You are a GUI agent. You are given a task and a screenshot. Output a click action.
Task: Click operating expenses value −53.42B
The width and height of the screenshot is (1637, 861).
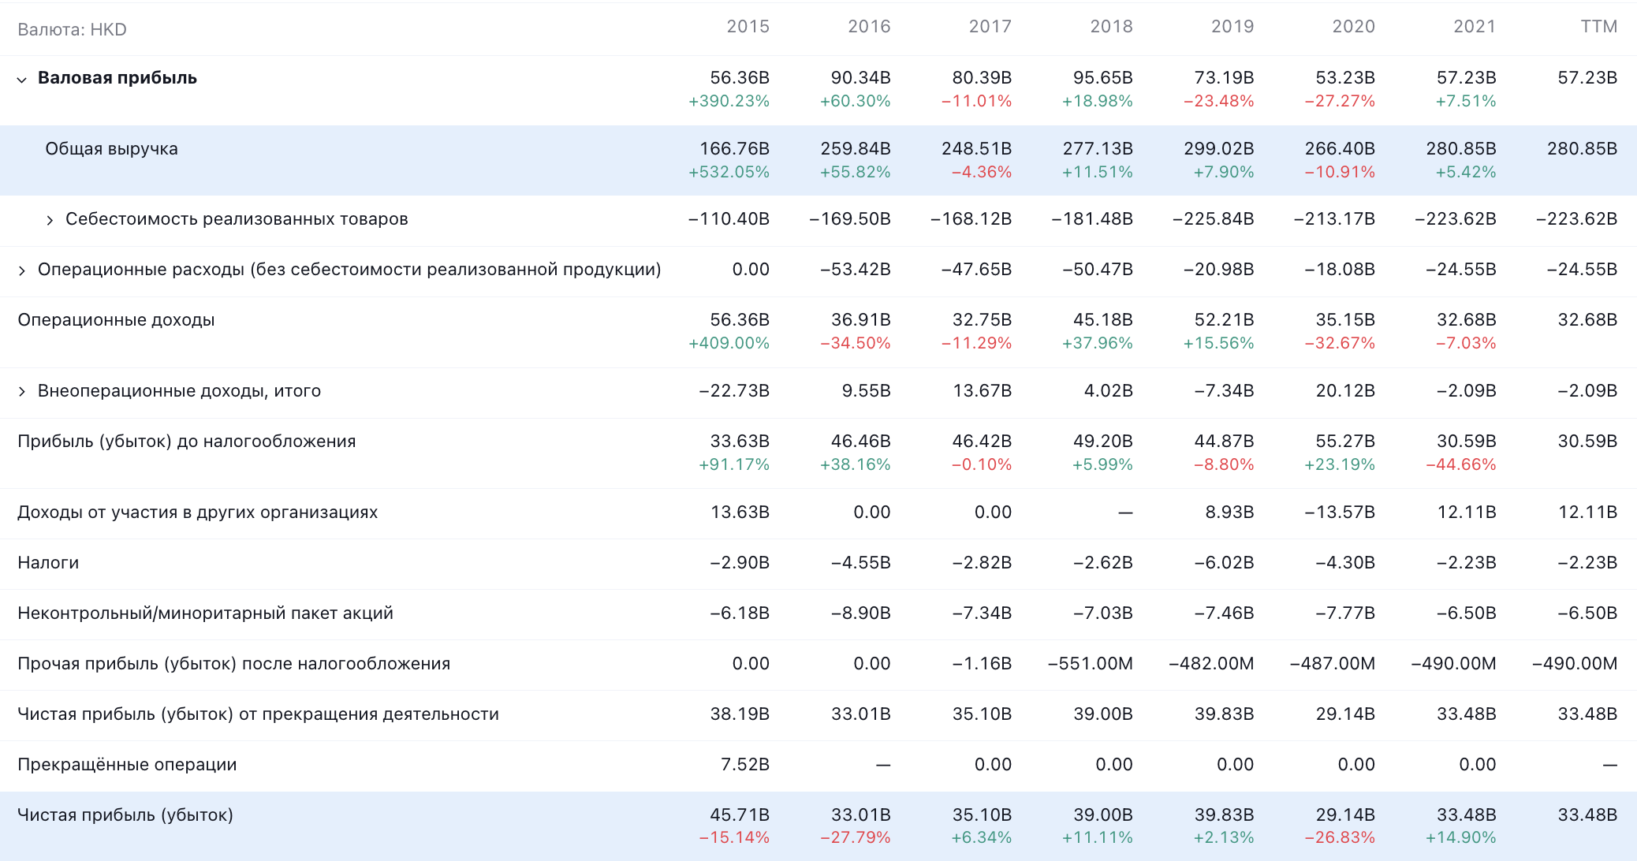pyautogui.click(x=855, y=270)
